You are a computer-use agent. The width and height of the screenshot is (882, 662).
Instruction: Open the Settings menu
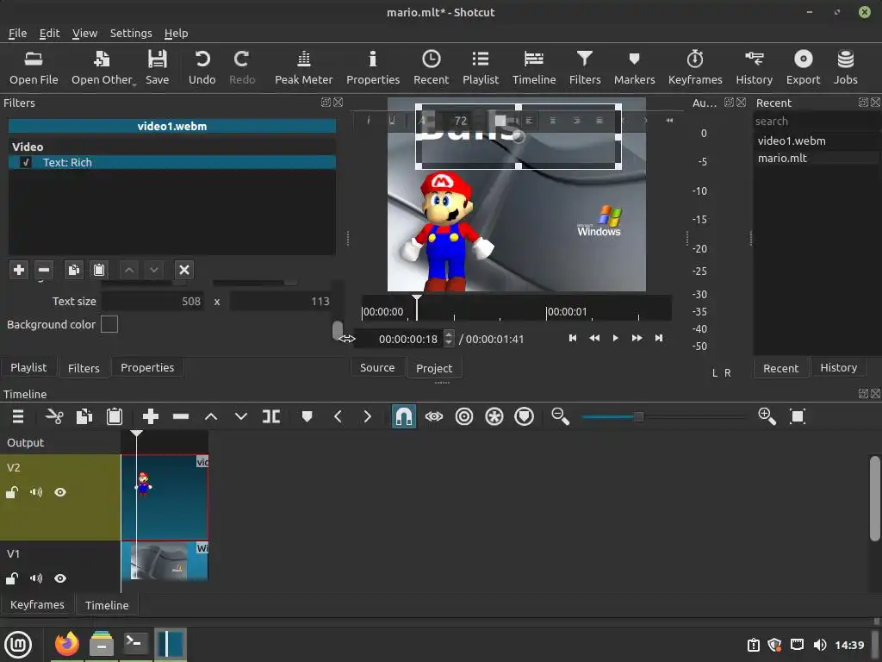(x=131, y=33)
